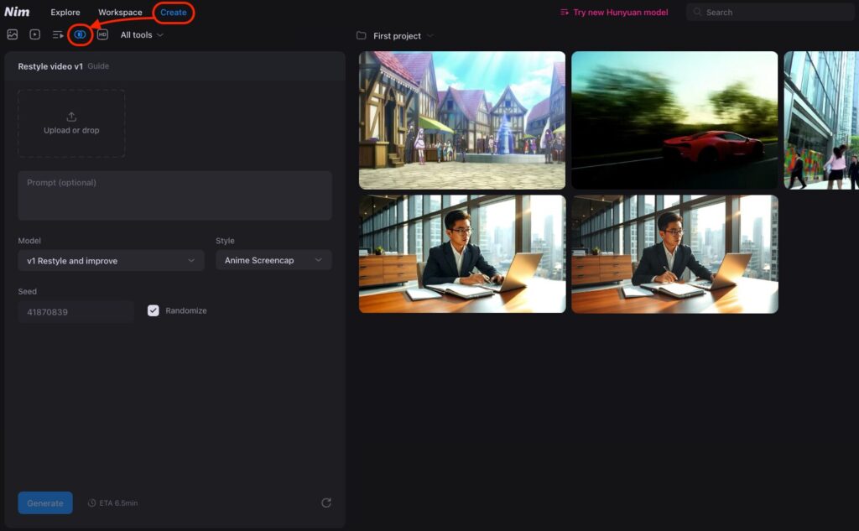The width and height of the screenshot is (859, 531).
Task: Click the Nim logo
Action: click(x=17, y=12)
